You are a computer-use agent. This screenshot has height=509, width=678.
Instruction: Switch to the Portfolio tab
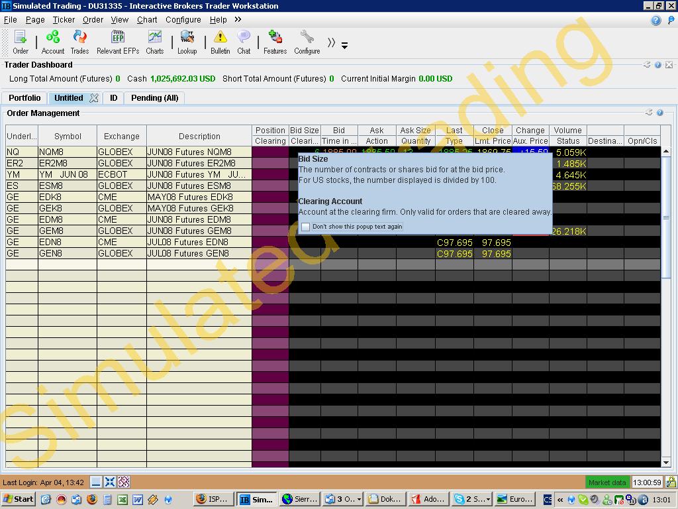point(24,98)
